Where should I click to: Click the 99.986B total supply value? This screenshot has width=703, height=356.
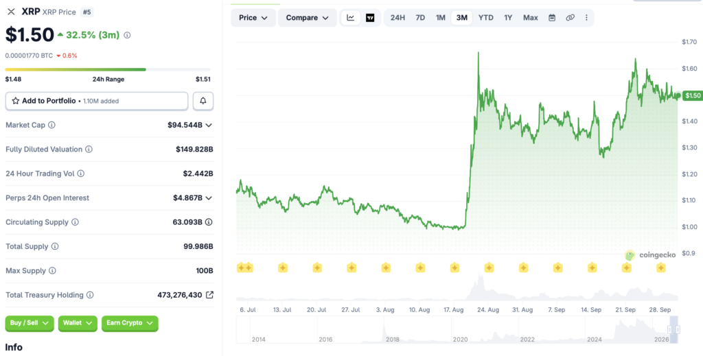[x=197, y=246]
